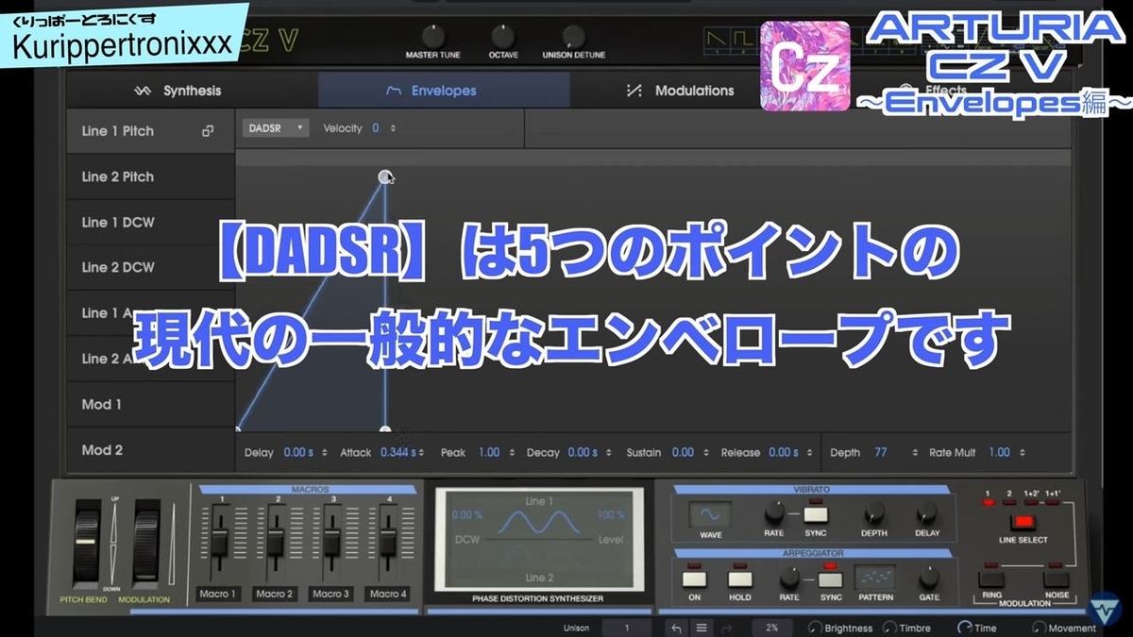Viewport: 1133px width, 637px height.
Task: Turn the Arpeggiator On button on
Action: (x=695, y=578)
